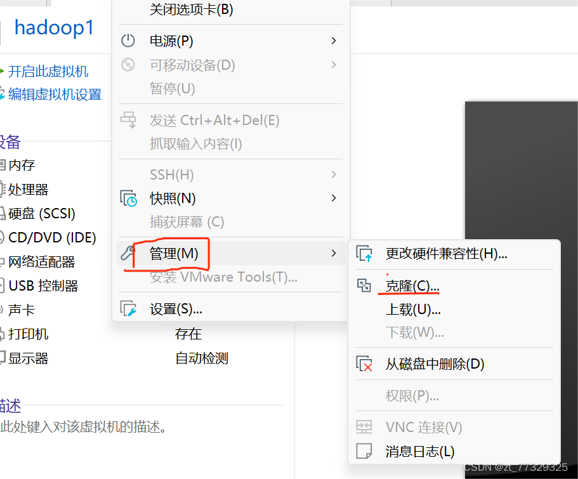The image size is (578, 479).
Task: Expand the 管理(M) submenu arrow
Action: pos(334,253)
